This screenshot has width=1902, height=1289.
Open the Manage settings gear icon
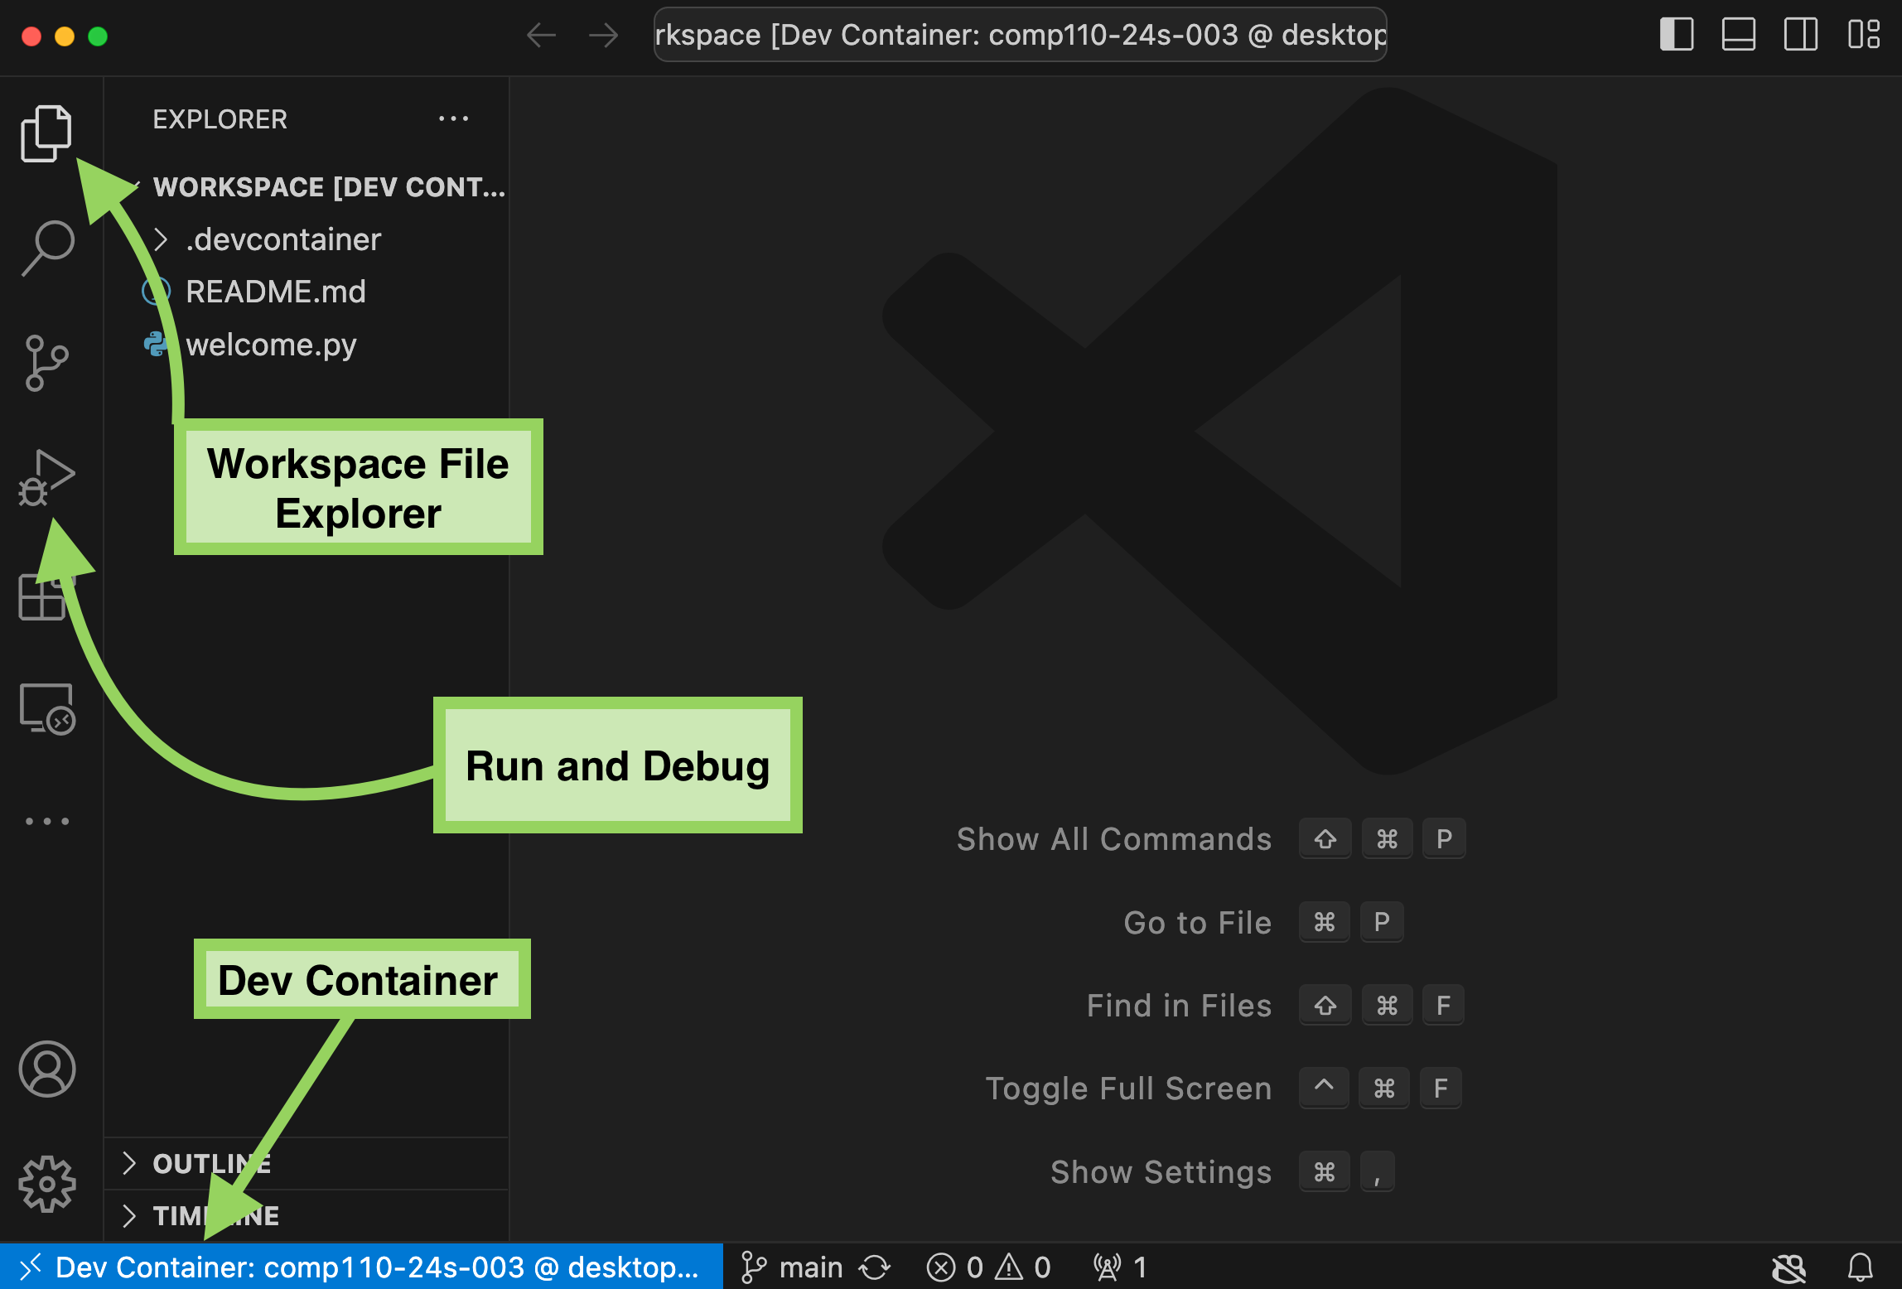click(46, 1183)
